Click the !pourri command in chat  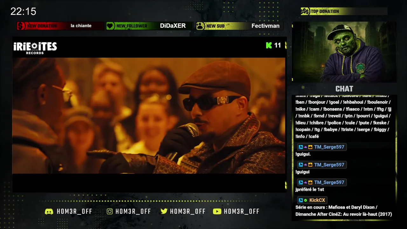[x=363, y=116]
